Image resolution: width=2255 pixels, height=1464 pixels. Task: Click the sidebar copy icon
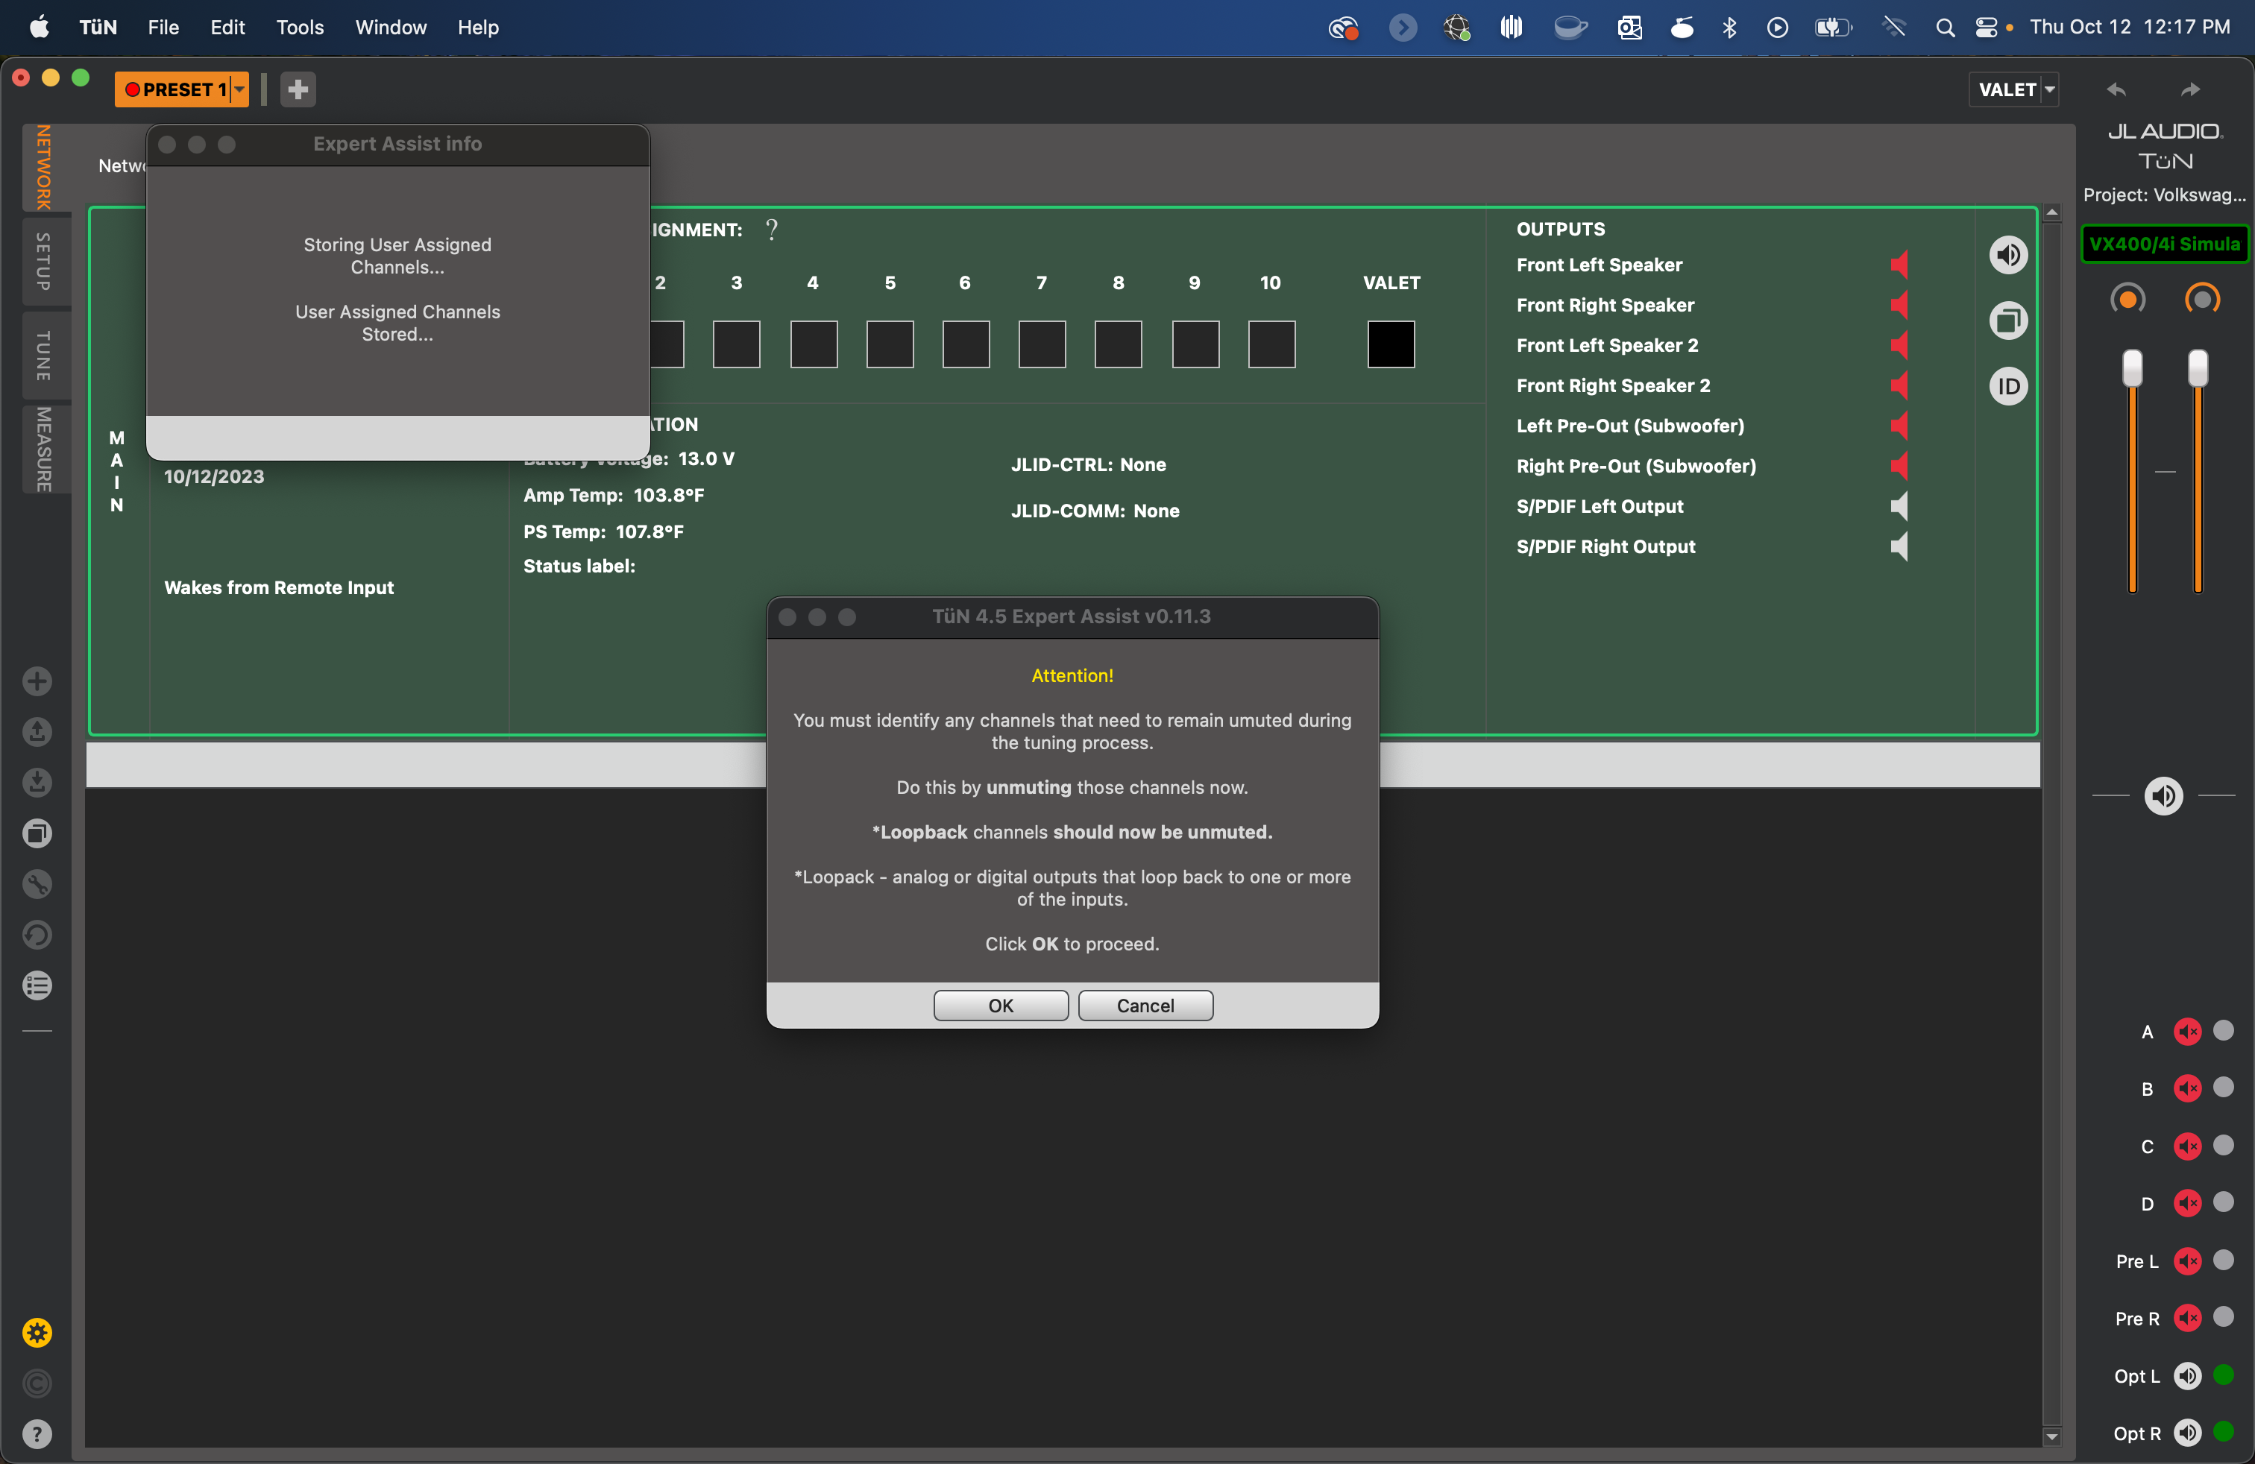point(37,833)
